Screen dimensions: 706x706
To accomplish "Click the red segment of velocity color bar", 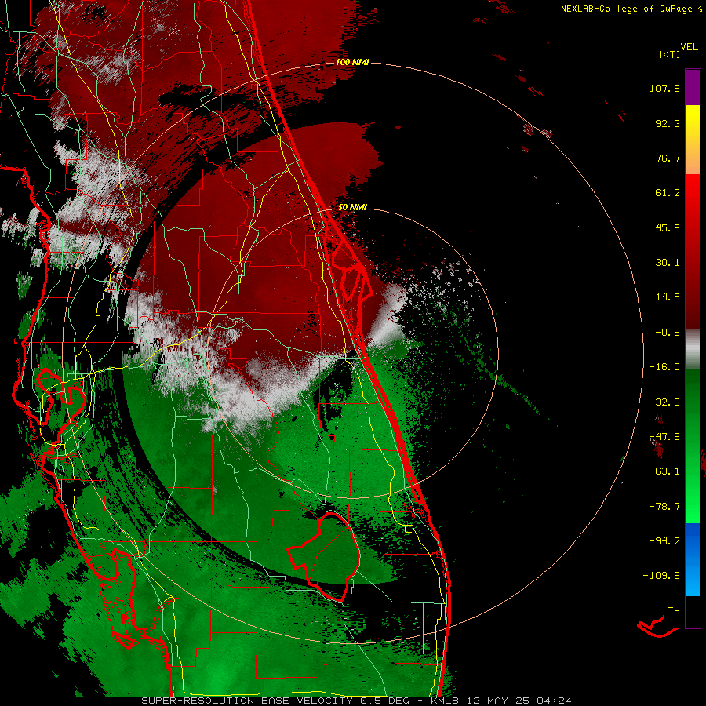I will pos(693,251).
